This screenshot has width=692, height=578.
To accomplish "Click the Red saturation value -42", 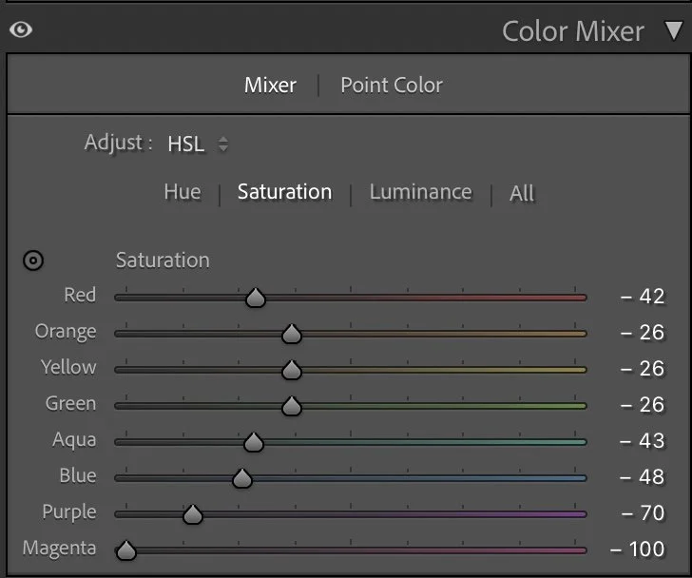I will [x=643, y=297].
